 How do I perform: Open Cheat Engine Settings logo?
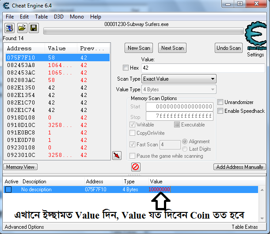click(256, 36)
